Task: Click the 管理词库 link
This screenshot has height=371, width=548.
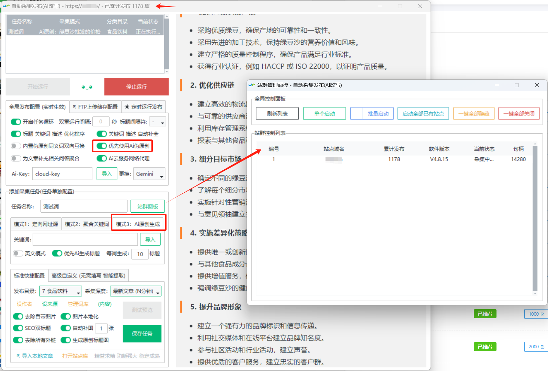Action: click(x=78, y=304)
